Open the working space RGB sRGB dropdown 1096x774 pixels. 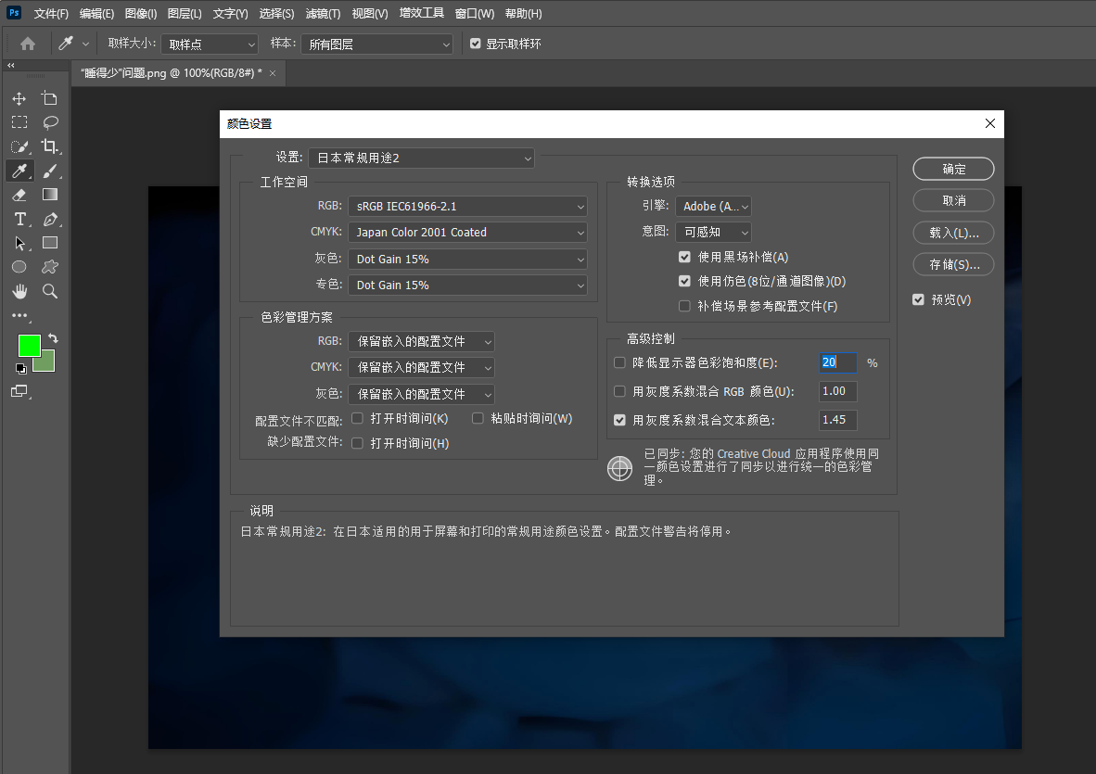467,206
